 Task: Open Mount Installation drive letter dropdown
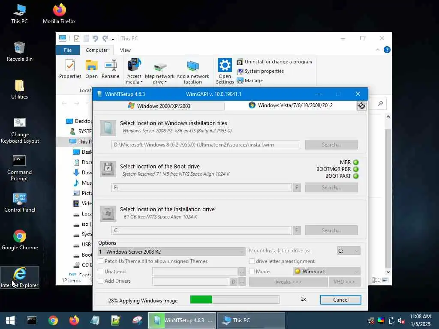click(349, 251)
